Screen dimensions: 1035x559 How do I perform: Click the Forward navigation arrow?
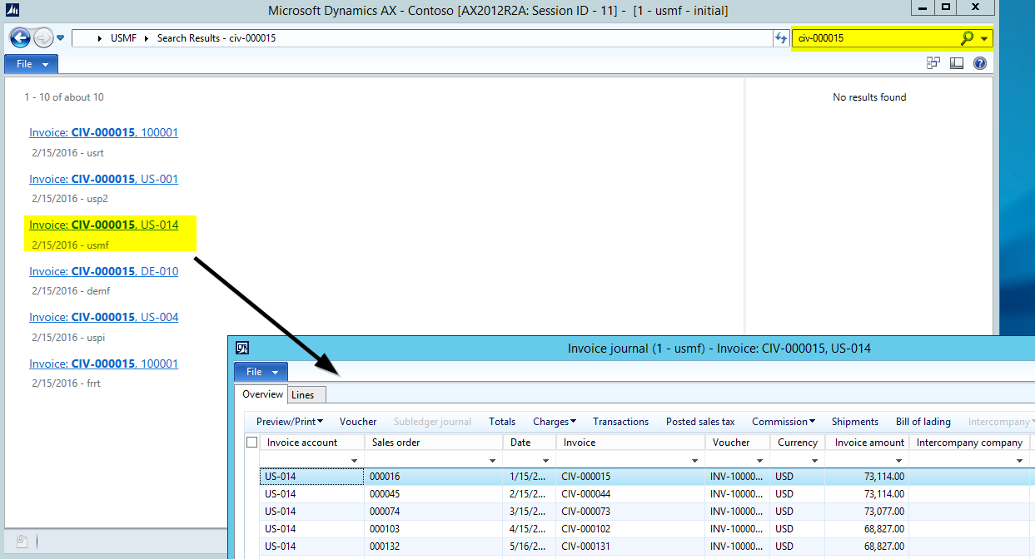[x=43, y=38]
